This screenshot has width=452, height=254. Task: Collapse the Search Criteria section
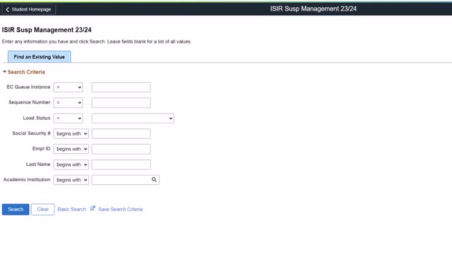tap(5, 72)
